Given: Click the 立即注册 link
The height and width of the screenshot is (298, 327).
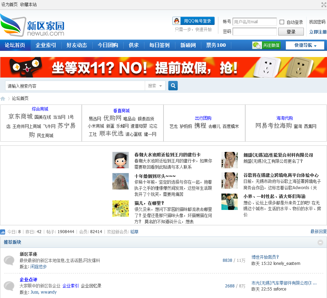Looking at the screenshot, I should (318, 32).
